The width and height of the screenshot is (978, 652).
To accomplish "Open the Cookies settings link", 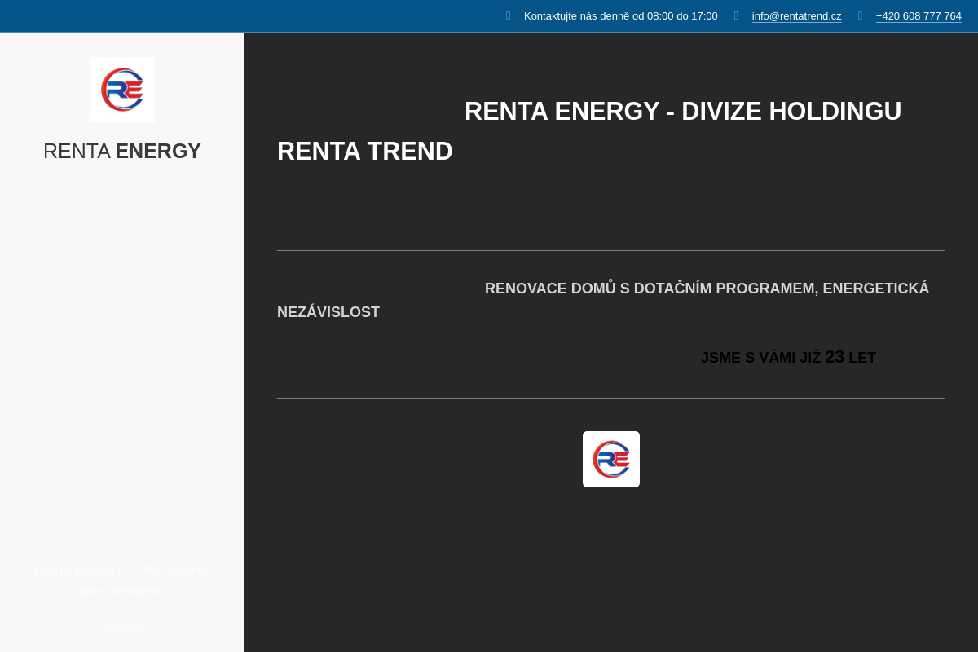I will [121, 623].
